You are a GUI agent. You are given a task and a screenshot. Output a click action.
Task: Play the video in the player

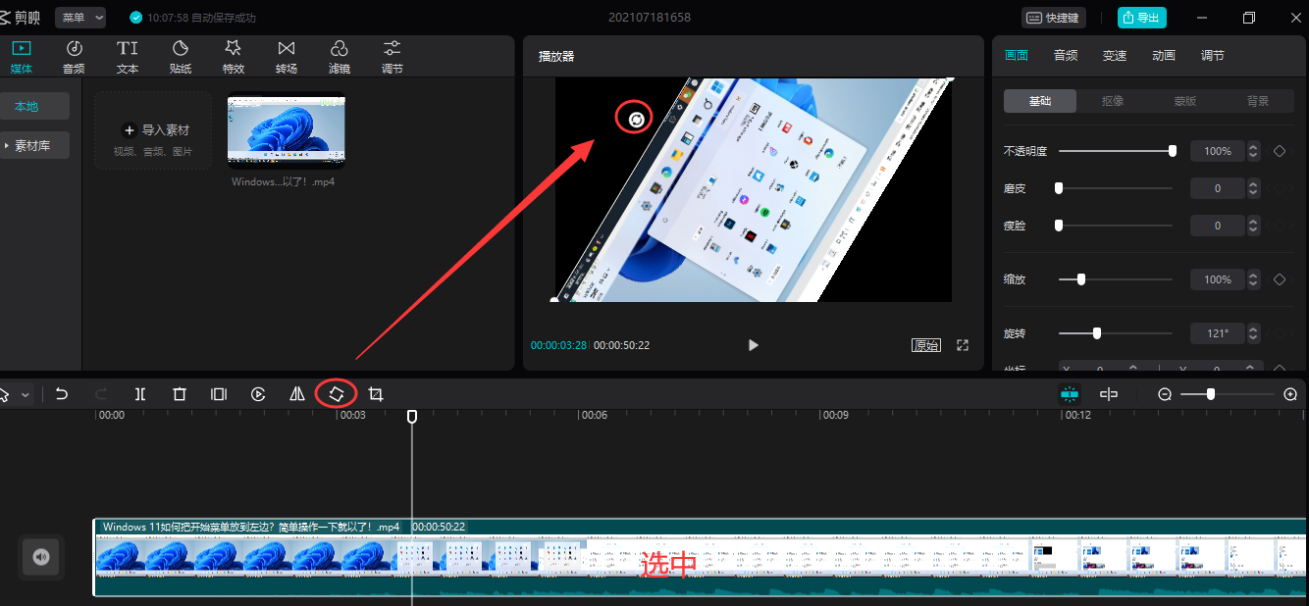(754, 345)
